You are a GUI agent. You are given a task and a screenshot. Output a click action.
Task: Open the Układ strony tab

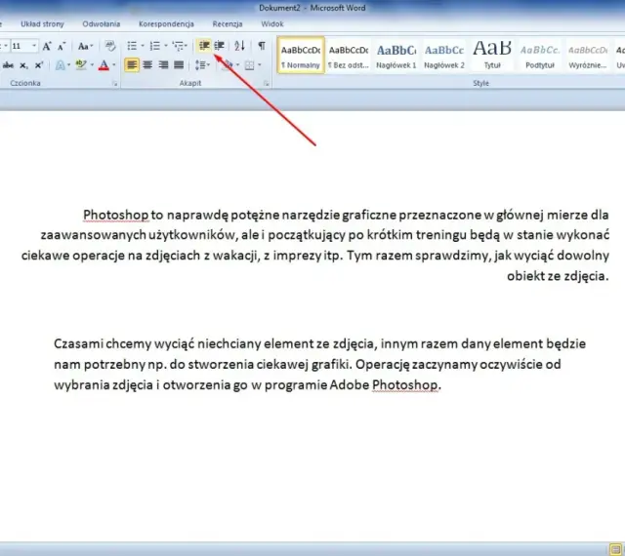click(x=42, y=23)
